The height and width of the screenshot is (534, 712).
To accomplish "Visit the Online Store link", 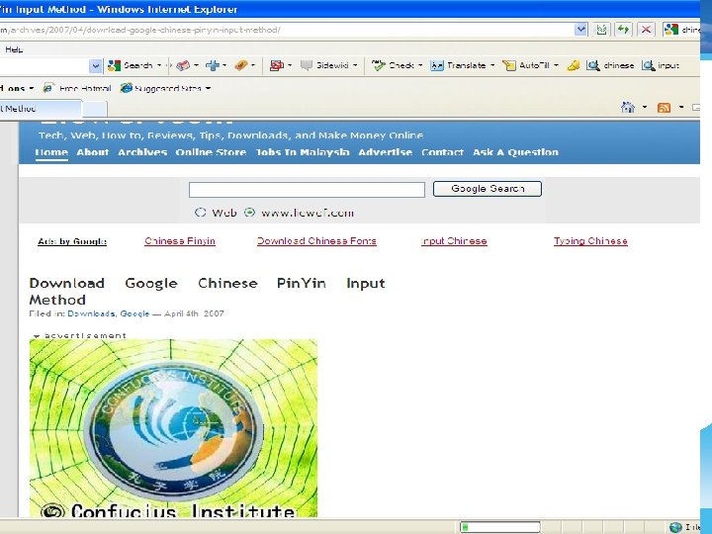I will coord(212,152).
